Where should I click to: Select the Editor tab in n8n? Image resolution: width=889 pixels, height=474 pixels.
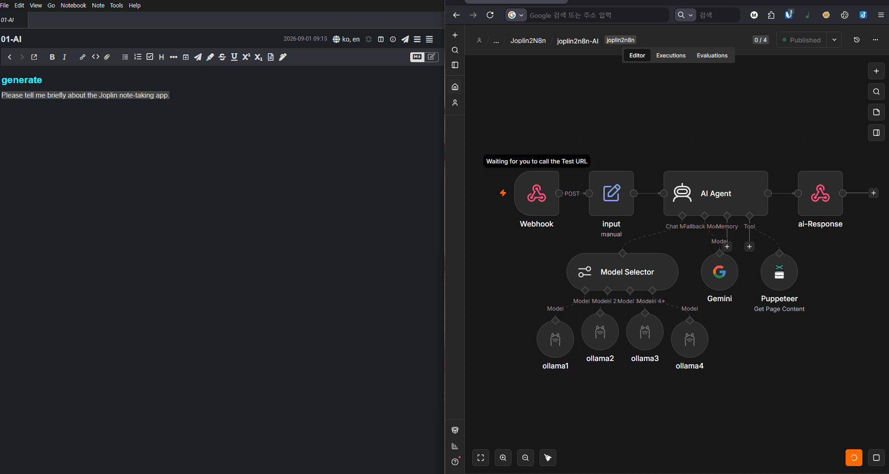coord(637,56)
